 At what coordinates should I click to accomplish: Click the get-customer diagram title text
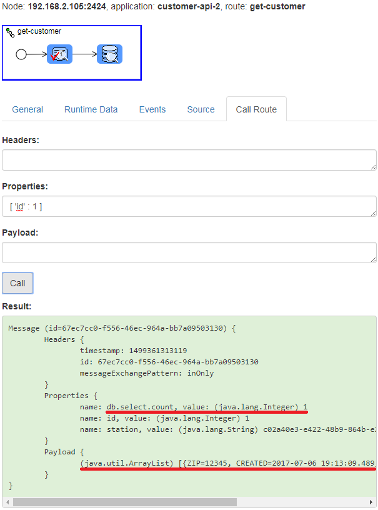point(39,31)
